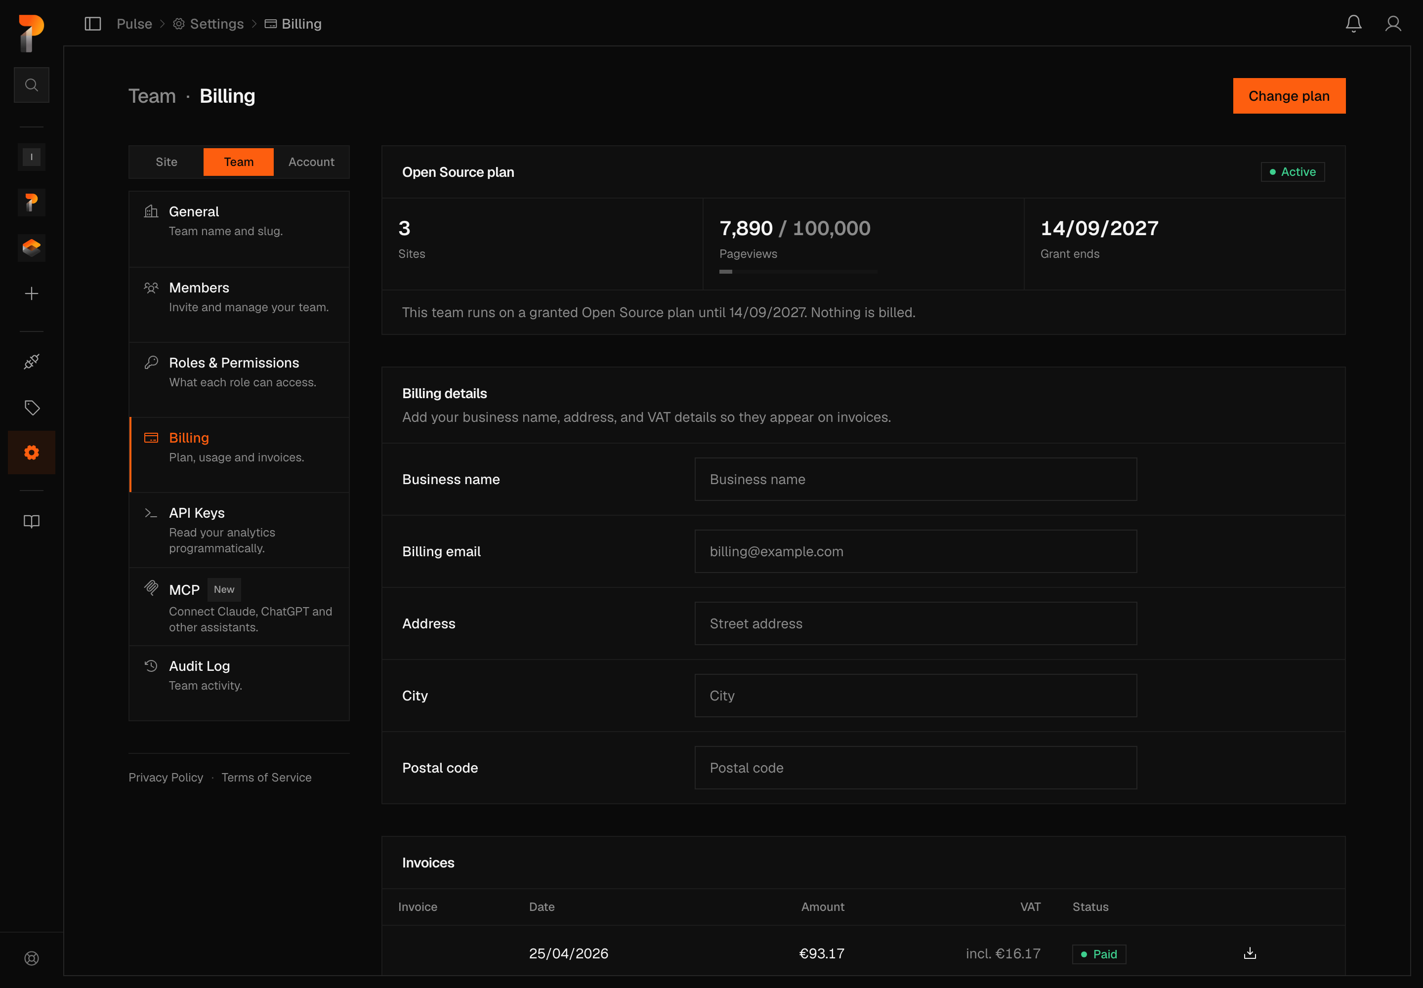The width and height of the screenshot is (1423, 988).
Task: Open the notifications bell
Action: pyautogui.click(x=1354, y=24)
